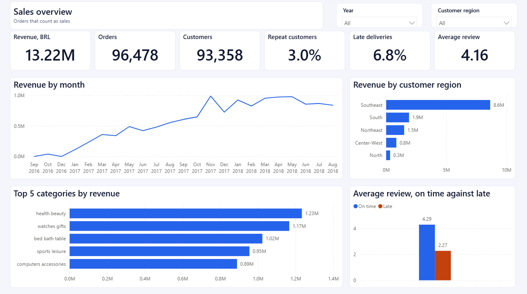Viewport: 527px width, 294px height.
Task: Click the Sales overview title
Action: tap(43, 12)
